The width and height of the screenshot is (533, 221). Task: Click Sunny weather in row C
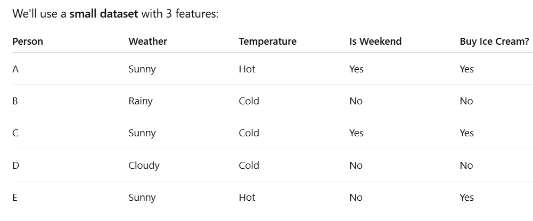click(142, 133)
